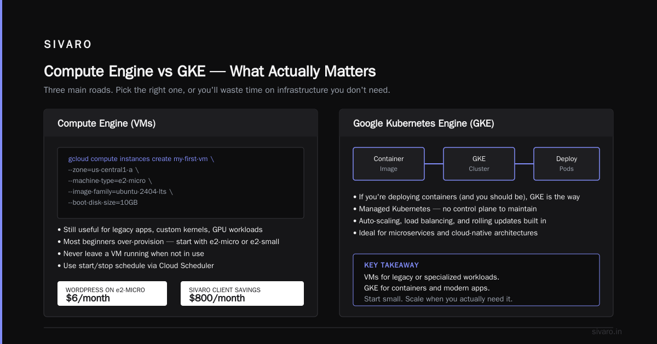Click the '--machine-type=e2-micro' code line

coord(110,181)
